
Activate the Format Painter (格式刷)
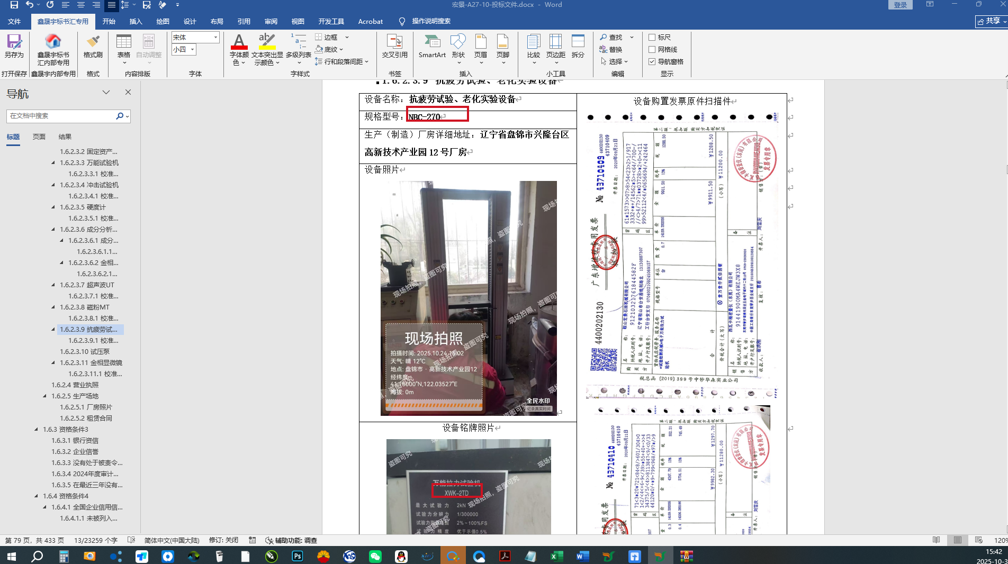click(93, 46)
